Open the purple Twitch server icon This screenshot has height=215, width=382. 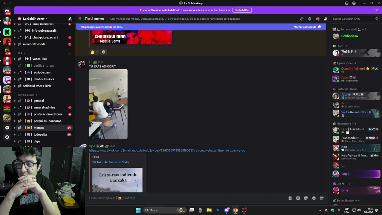(7, 79)
